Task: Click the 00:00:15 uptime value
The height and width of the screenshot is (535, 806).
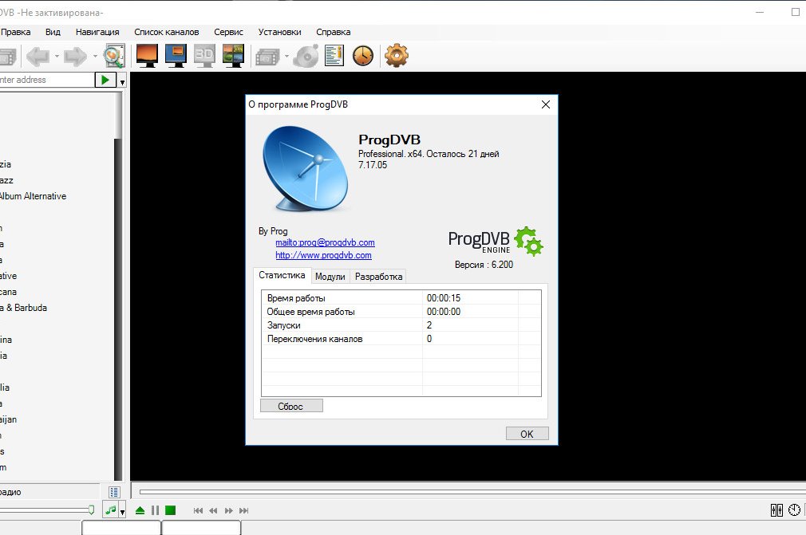Action: pyautogui.click(x=444, y=297)
